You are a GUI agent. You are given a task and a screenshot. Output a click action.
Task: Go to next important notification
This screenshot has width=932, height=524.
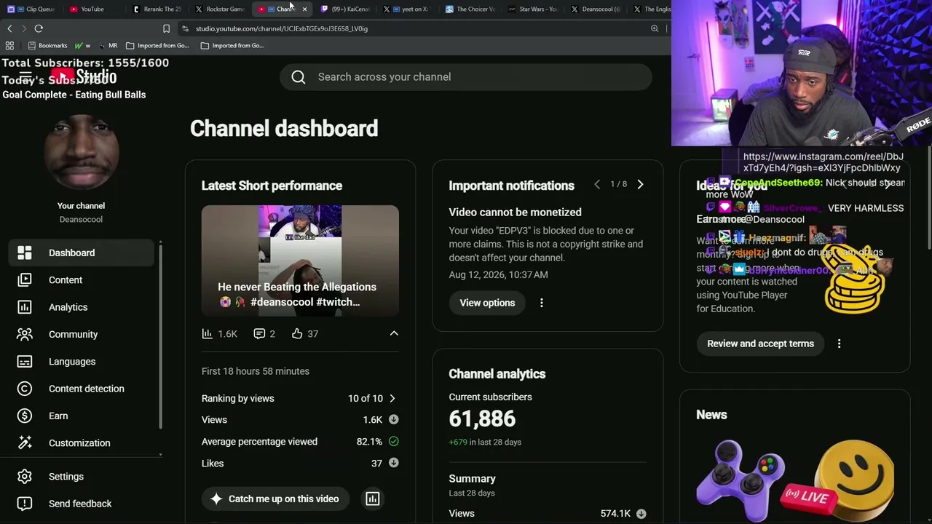tap(640, 185)
